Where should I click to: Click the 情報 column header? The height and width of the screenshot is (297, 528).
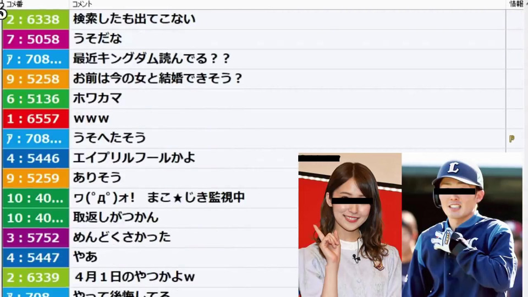pyautogui.click(x=516, y=4)
